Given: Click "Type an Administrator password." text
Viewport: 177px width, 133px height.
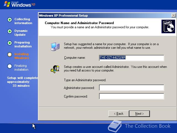Looking at the screenshot, I should (x=85, y=80).
